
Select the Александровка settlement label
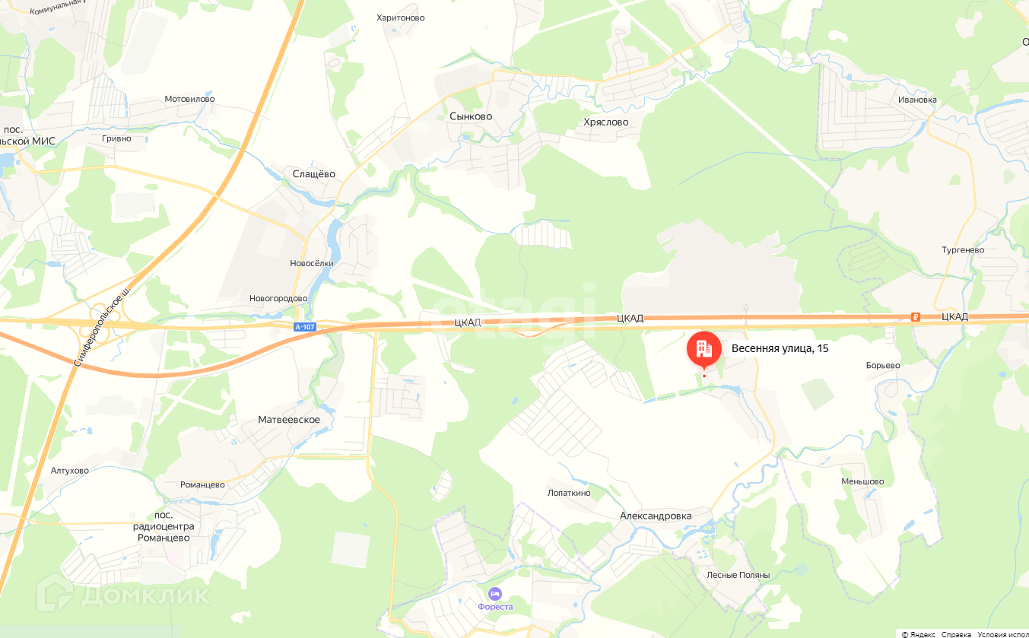[656, 516]
